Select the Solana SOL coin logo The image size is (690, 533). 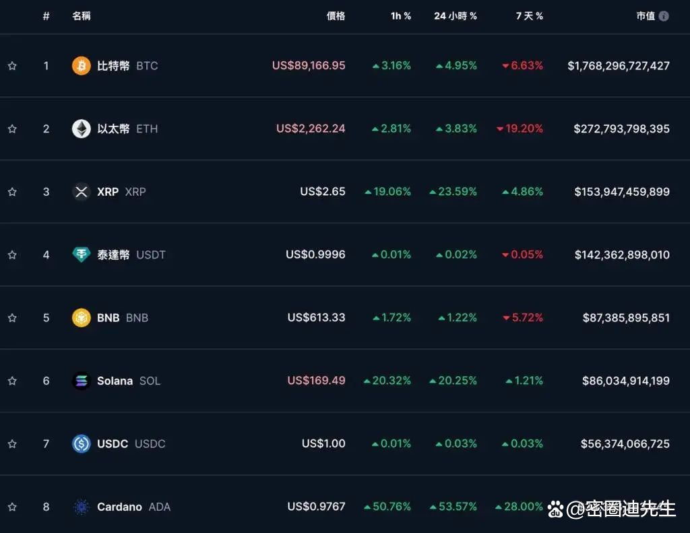(x=81, y=380)
